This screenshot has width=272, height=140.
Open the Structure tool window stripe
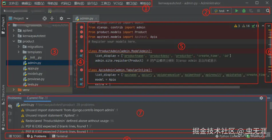click(x=3, y=95)
